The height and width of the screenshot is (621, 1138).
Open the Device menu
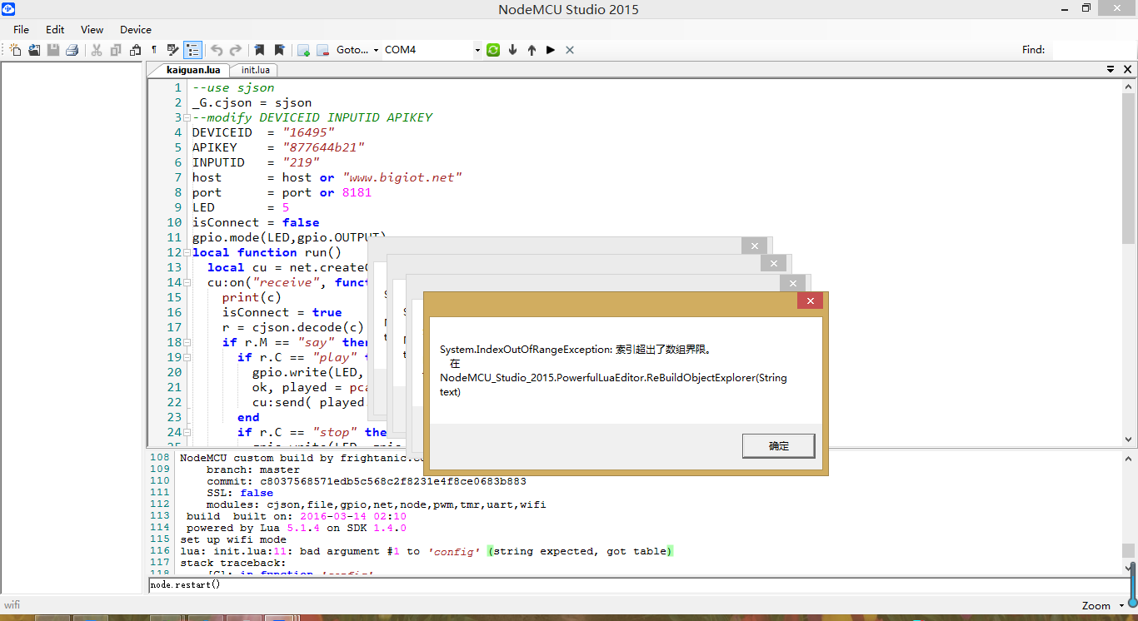point(136,29)
